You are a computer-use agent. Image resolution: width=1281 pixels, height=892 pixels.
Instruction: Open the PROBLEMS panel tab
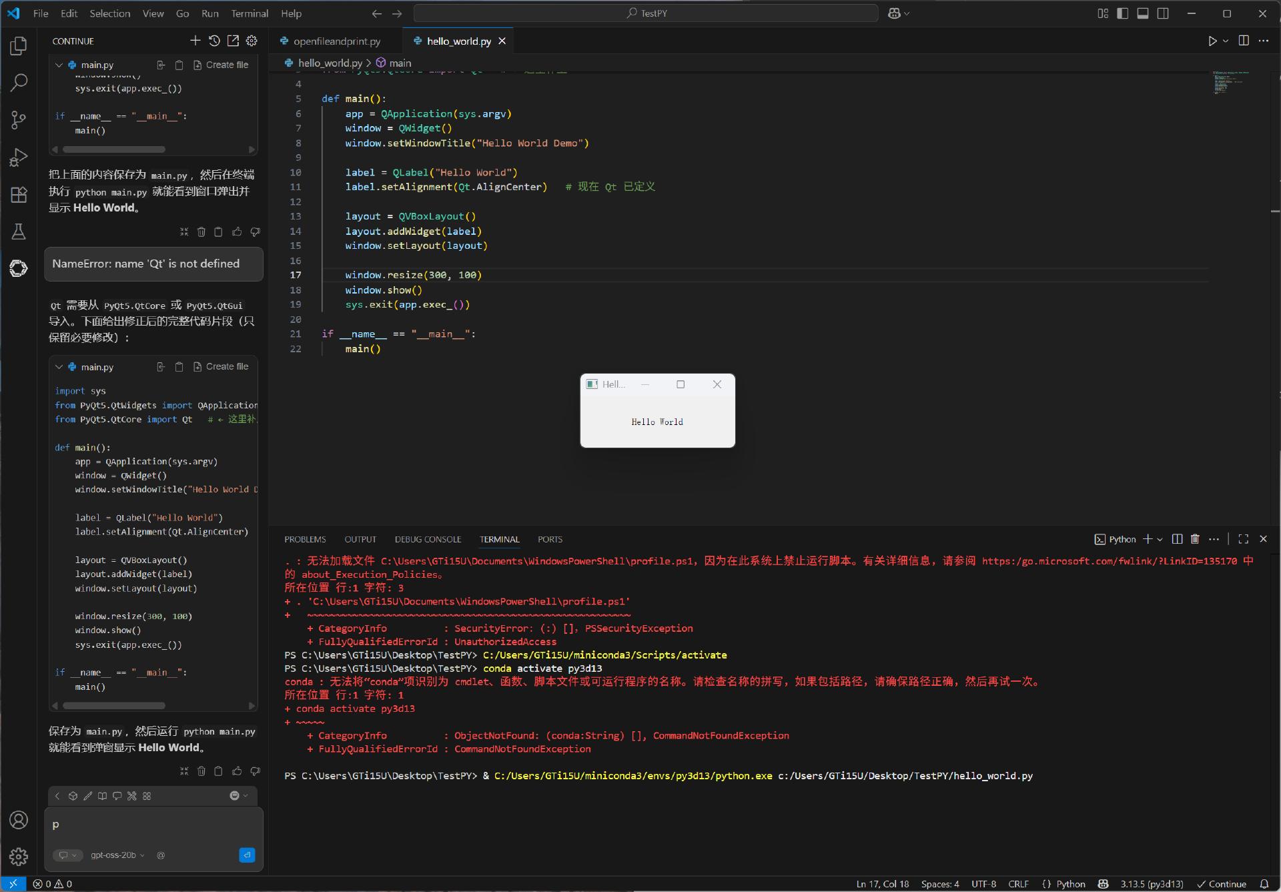tap(305, 539)
